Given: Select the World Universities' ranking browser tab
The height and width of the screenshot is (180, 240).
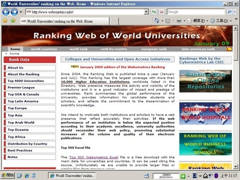Looking at the screenshot, I should click(x=65, y=21).
